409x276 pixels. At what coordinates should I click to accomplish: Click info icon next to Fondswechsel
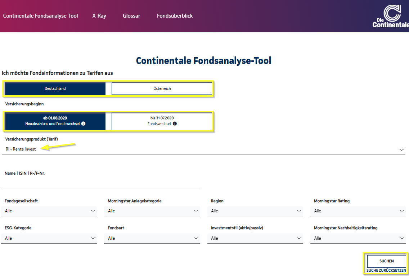click(175, 124)
